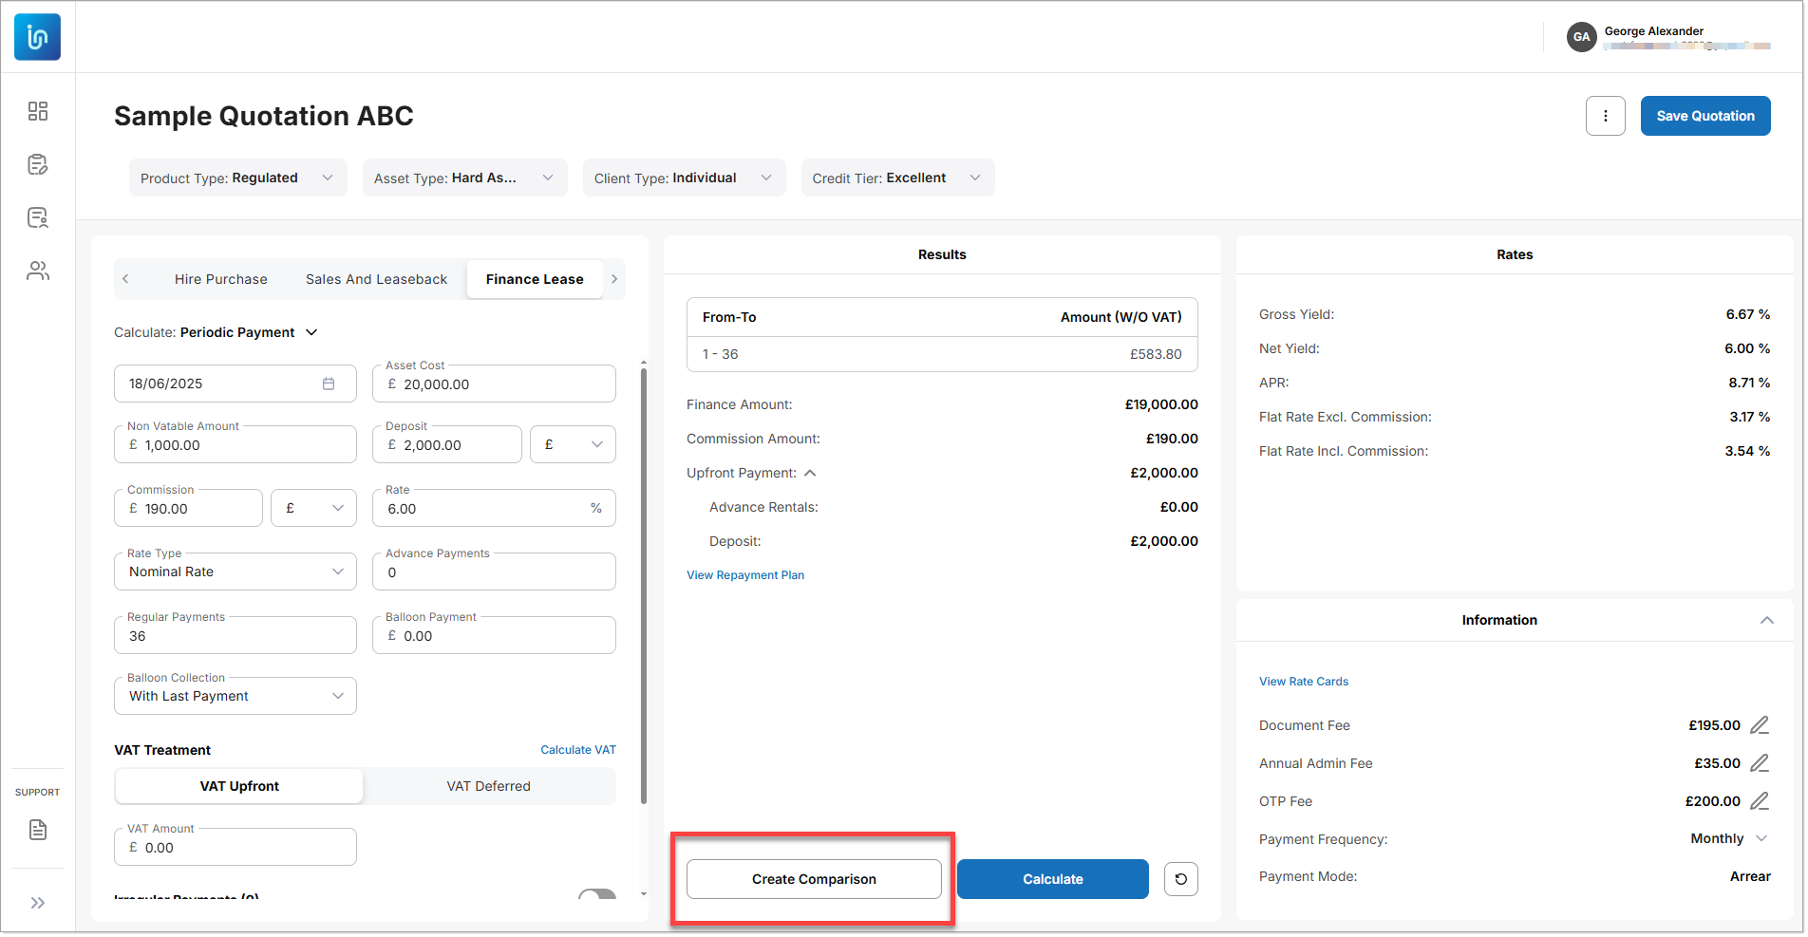Screen dimensions: 1808x937
Task: Open Client Type Individual dropdown
Action: click(x=685, y=178)
